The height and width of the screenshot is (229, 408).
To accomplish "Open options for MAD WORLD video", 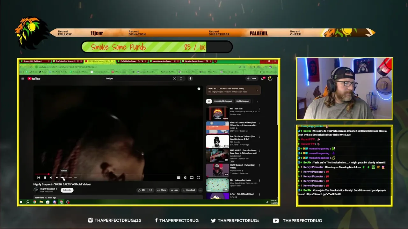I will 259,151.
